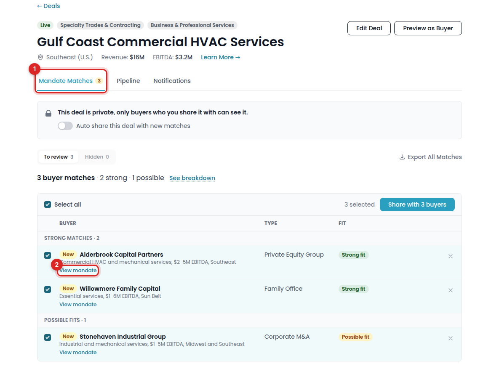
Task: Click the FIT column header
Action: [342, 223]
